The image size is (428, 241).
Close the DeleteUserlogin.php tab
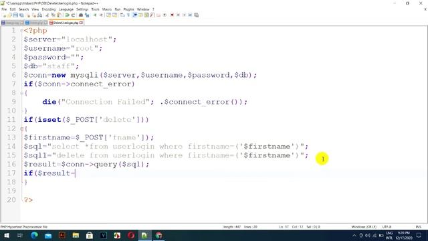81,23
